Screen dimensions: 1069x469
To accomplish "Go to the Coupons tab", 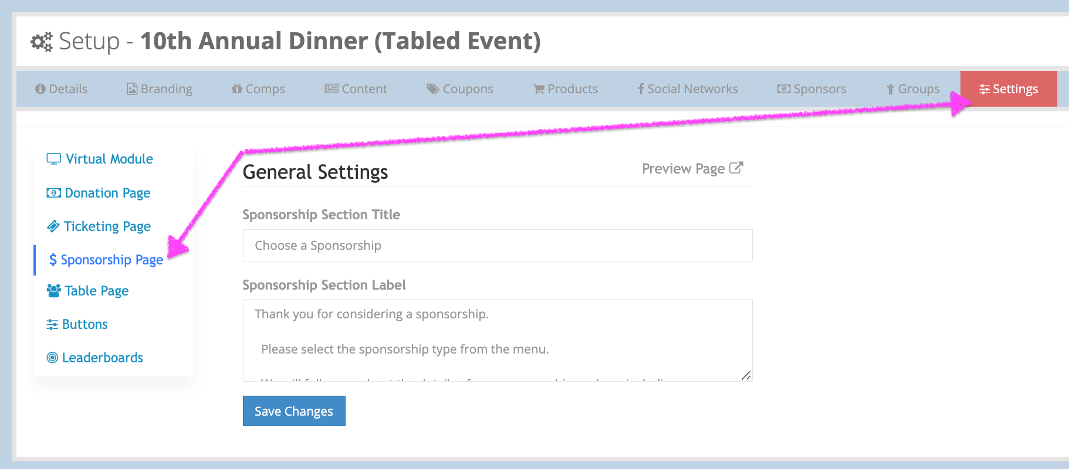I will (460, 89).
